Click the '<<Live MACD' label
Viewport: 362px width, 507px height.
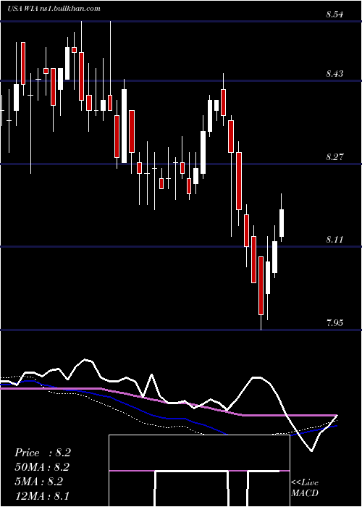305,488
